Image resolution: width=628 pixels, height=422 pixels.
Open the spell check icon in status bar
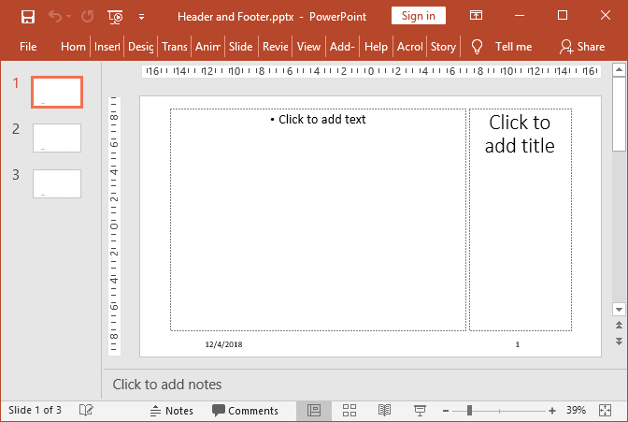click(86, 410)
